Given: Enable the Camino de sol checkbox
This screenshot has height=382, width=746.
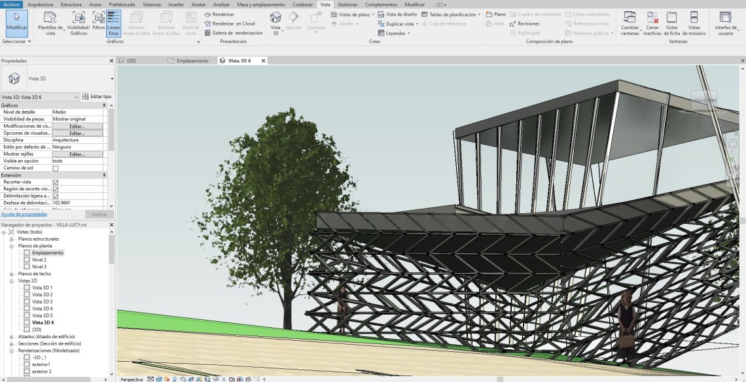Looking at the screenshot, I should click(x=56, y=168).
